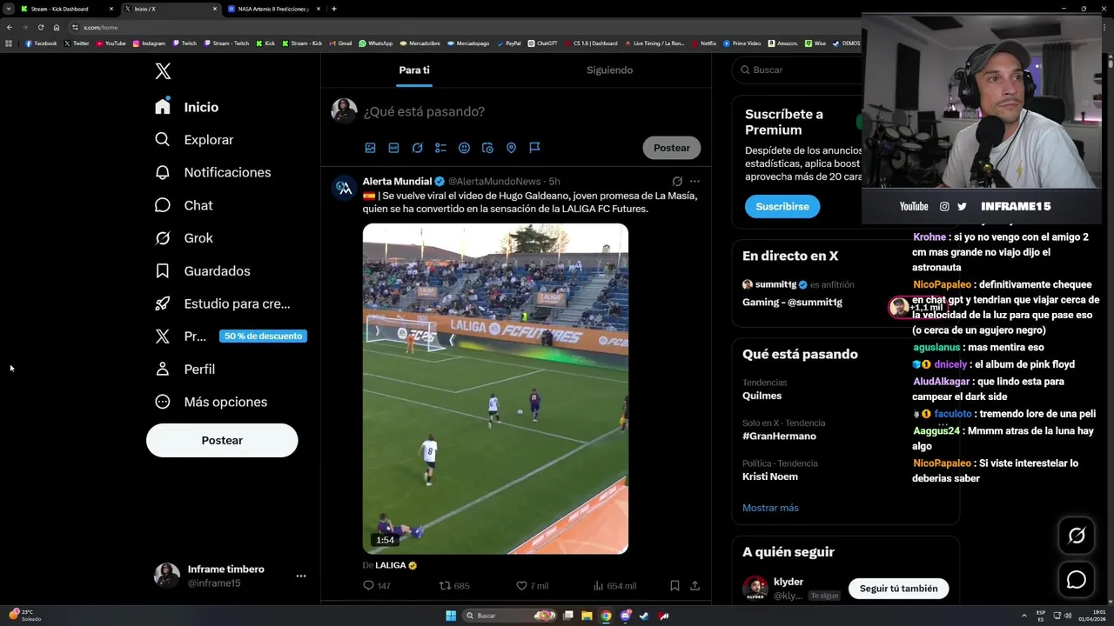Switch to the Siguiendo tab
This screenshot has width=1114, height=626.
click(x=609, y=70)
